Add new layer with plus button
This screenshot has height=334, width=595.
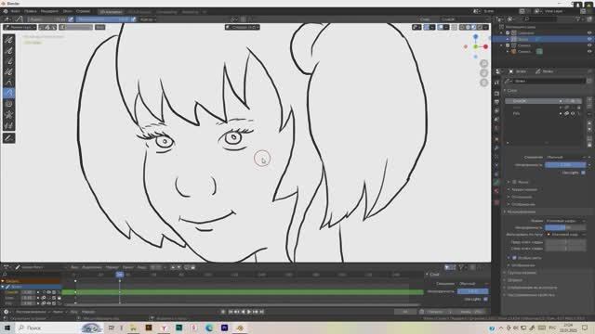click(589, 99)
